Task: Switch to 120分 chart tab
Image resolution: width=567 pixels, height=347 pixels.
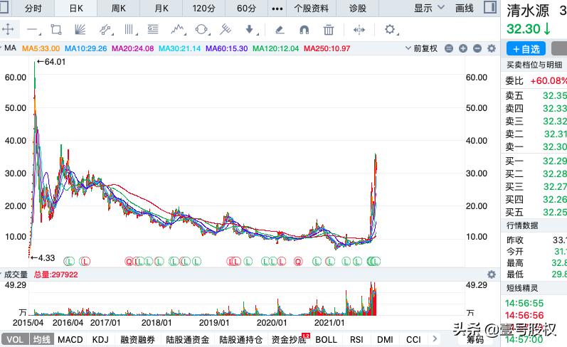Action: pyautogui.click(x=203, y=8)
